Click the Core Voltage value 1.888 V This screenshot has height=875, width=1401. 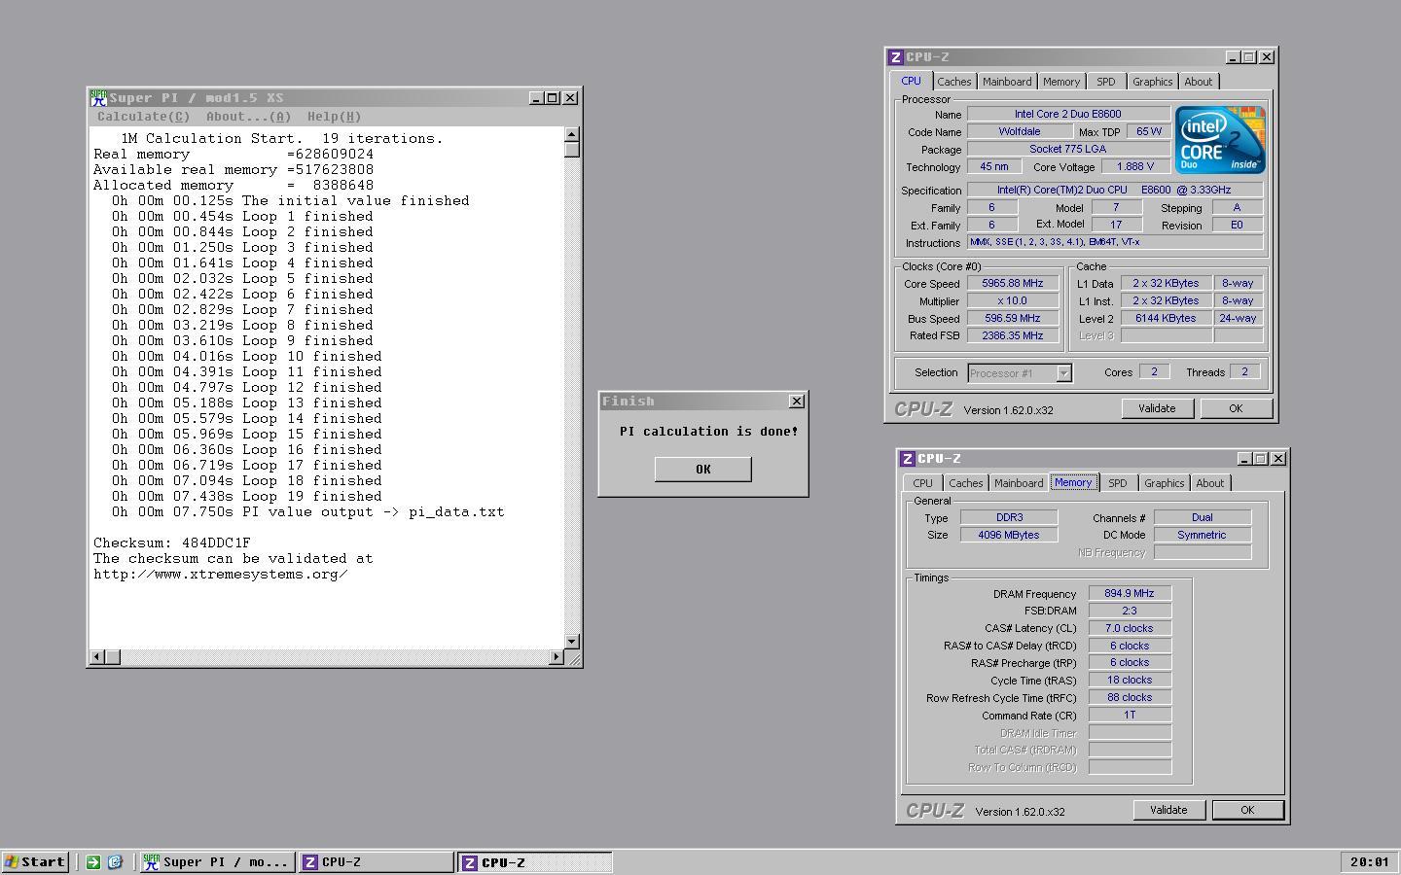[x=1134, y=166]
